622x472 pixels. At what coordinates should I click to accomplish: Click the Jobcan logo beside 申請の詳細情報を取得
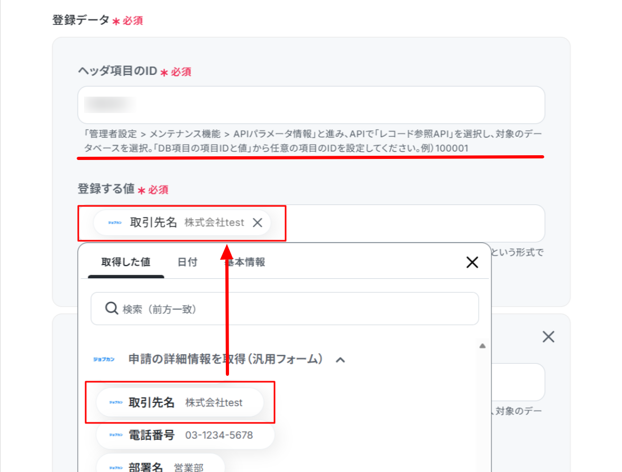pos(104,359)
